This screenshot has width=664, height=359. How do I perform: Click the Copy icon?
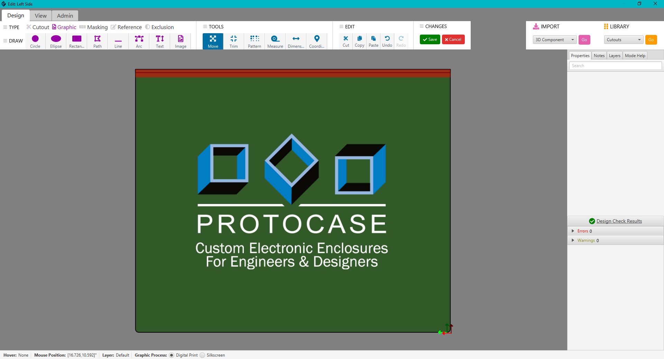point(360,38)
